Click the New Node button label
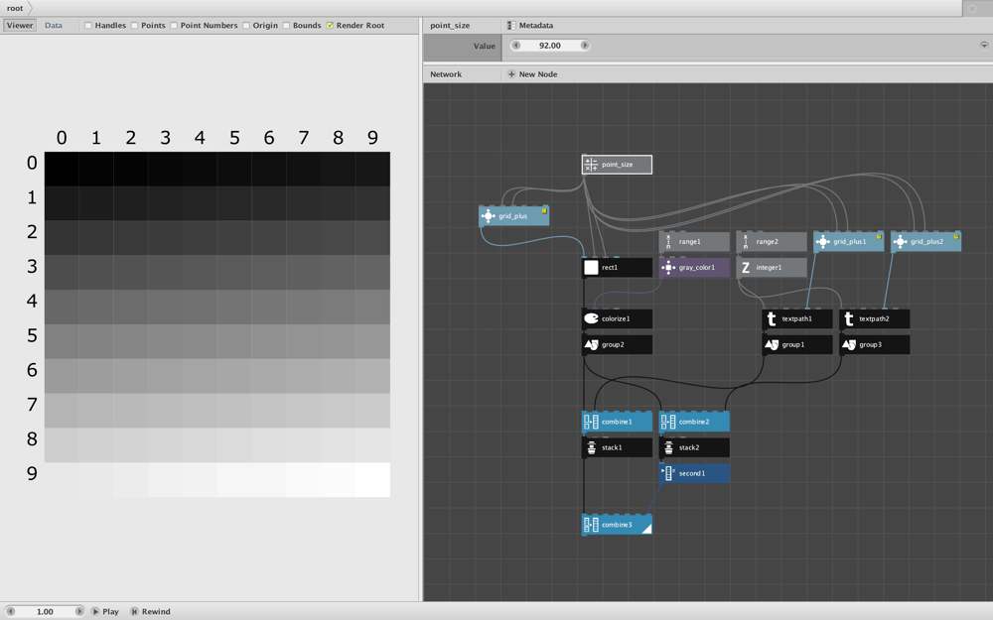Screen dimensions: 993x620 pyautogui.click(x=537, y=74)
